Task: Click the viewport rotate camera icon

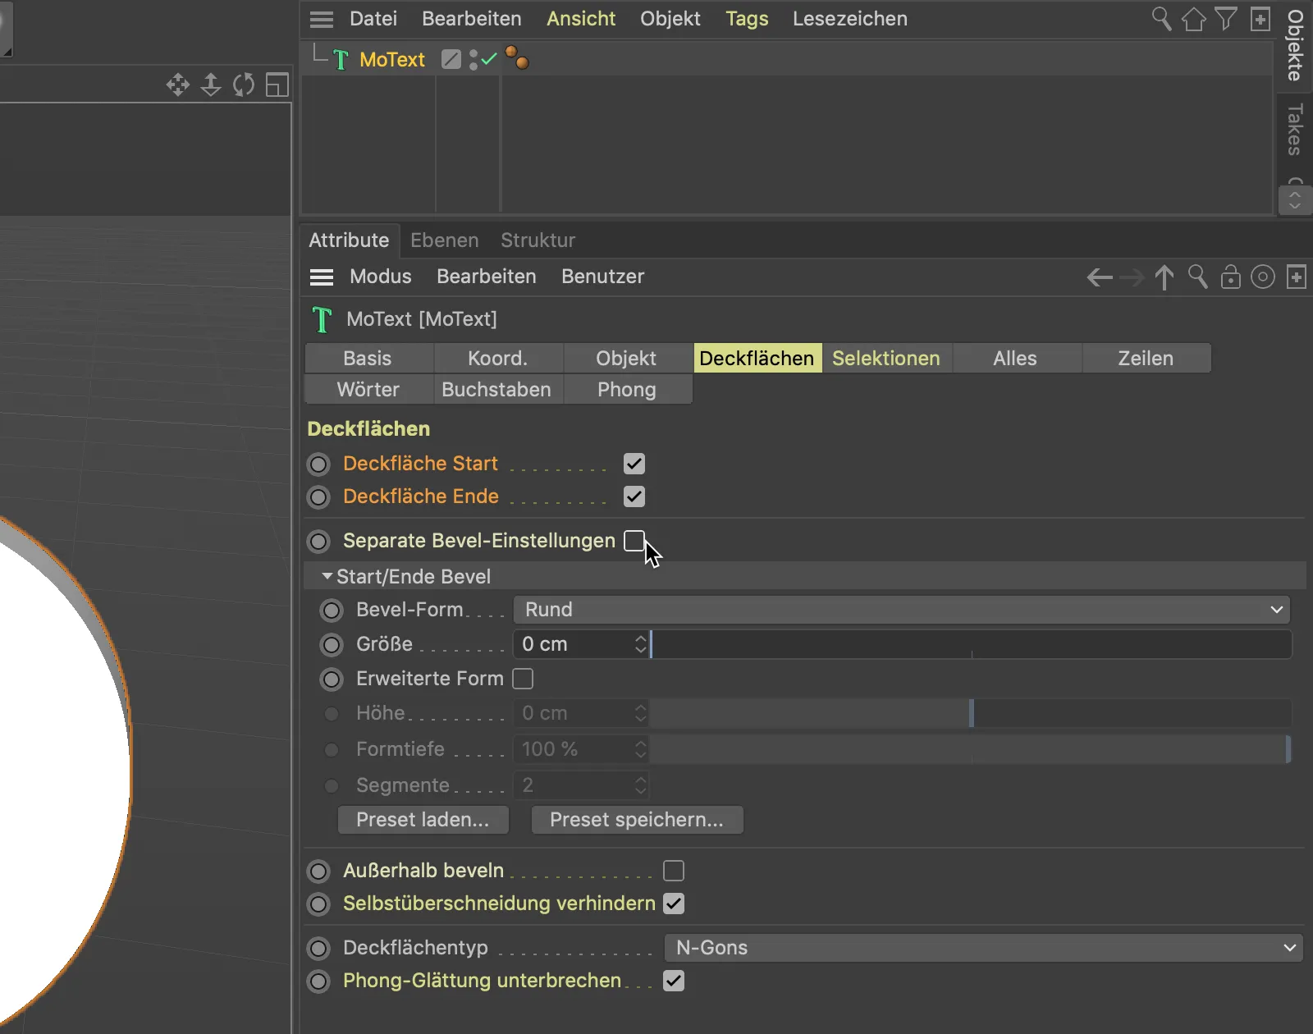Action: (x=244, y=85)
